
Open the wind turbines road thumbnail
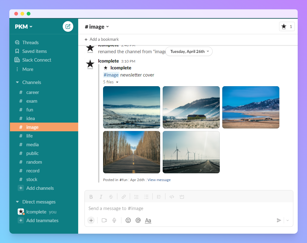coord(191,152)
